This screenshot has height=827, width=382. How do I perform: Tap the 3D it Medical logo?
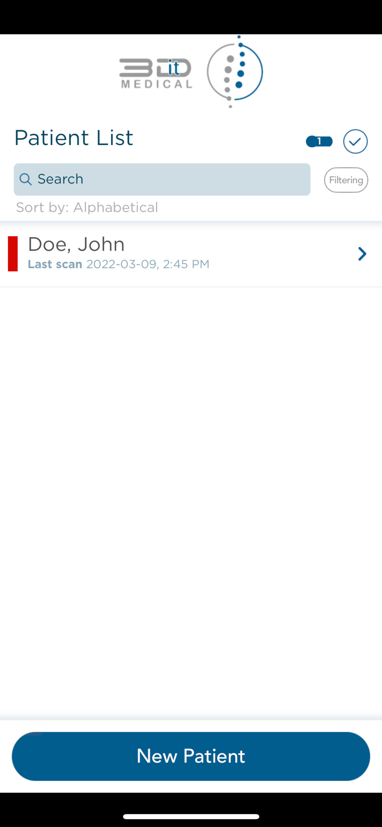(156, 73)
